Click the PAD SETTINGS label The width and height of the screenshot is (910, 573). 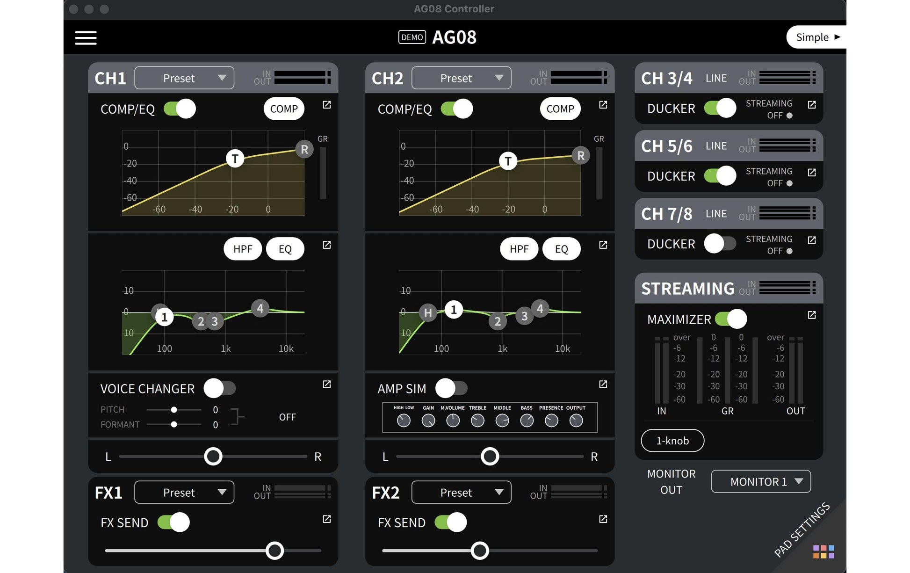(x=802, y=530)
